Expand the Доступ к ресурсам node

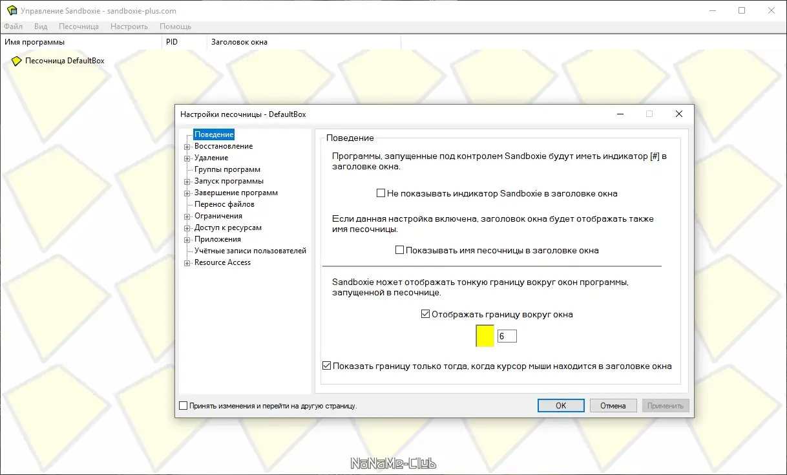pos(187,228)
